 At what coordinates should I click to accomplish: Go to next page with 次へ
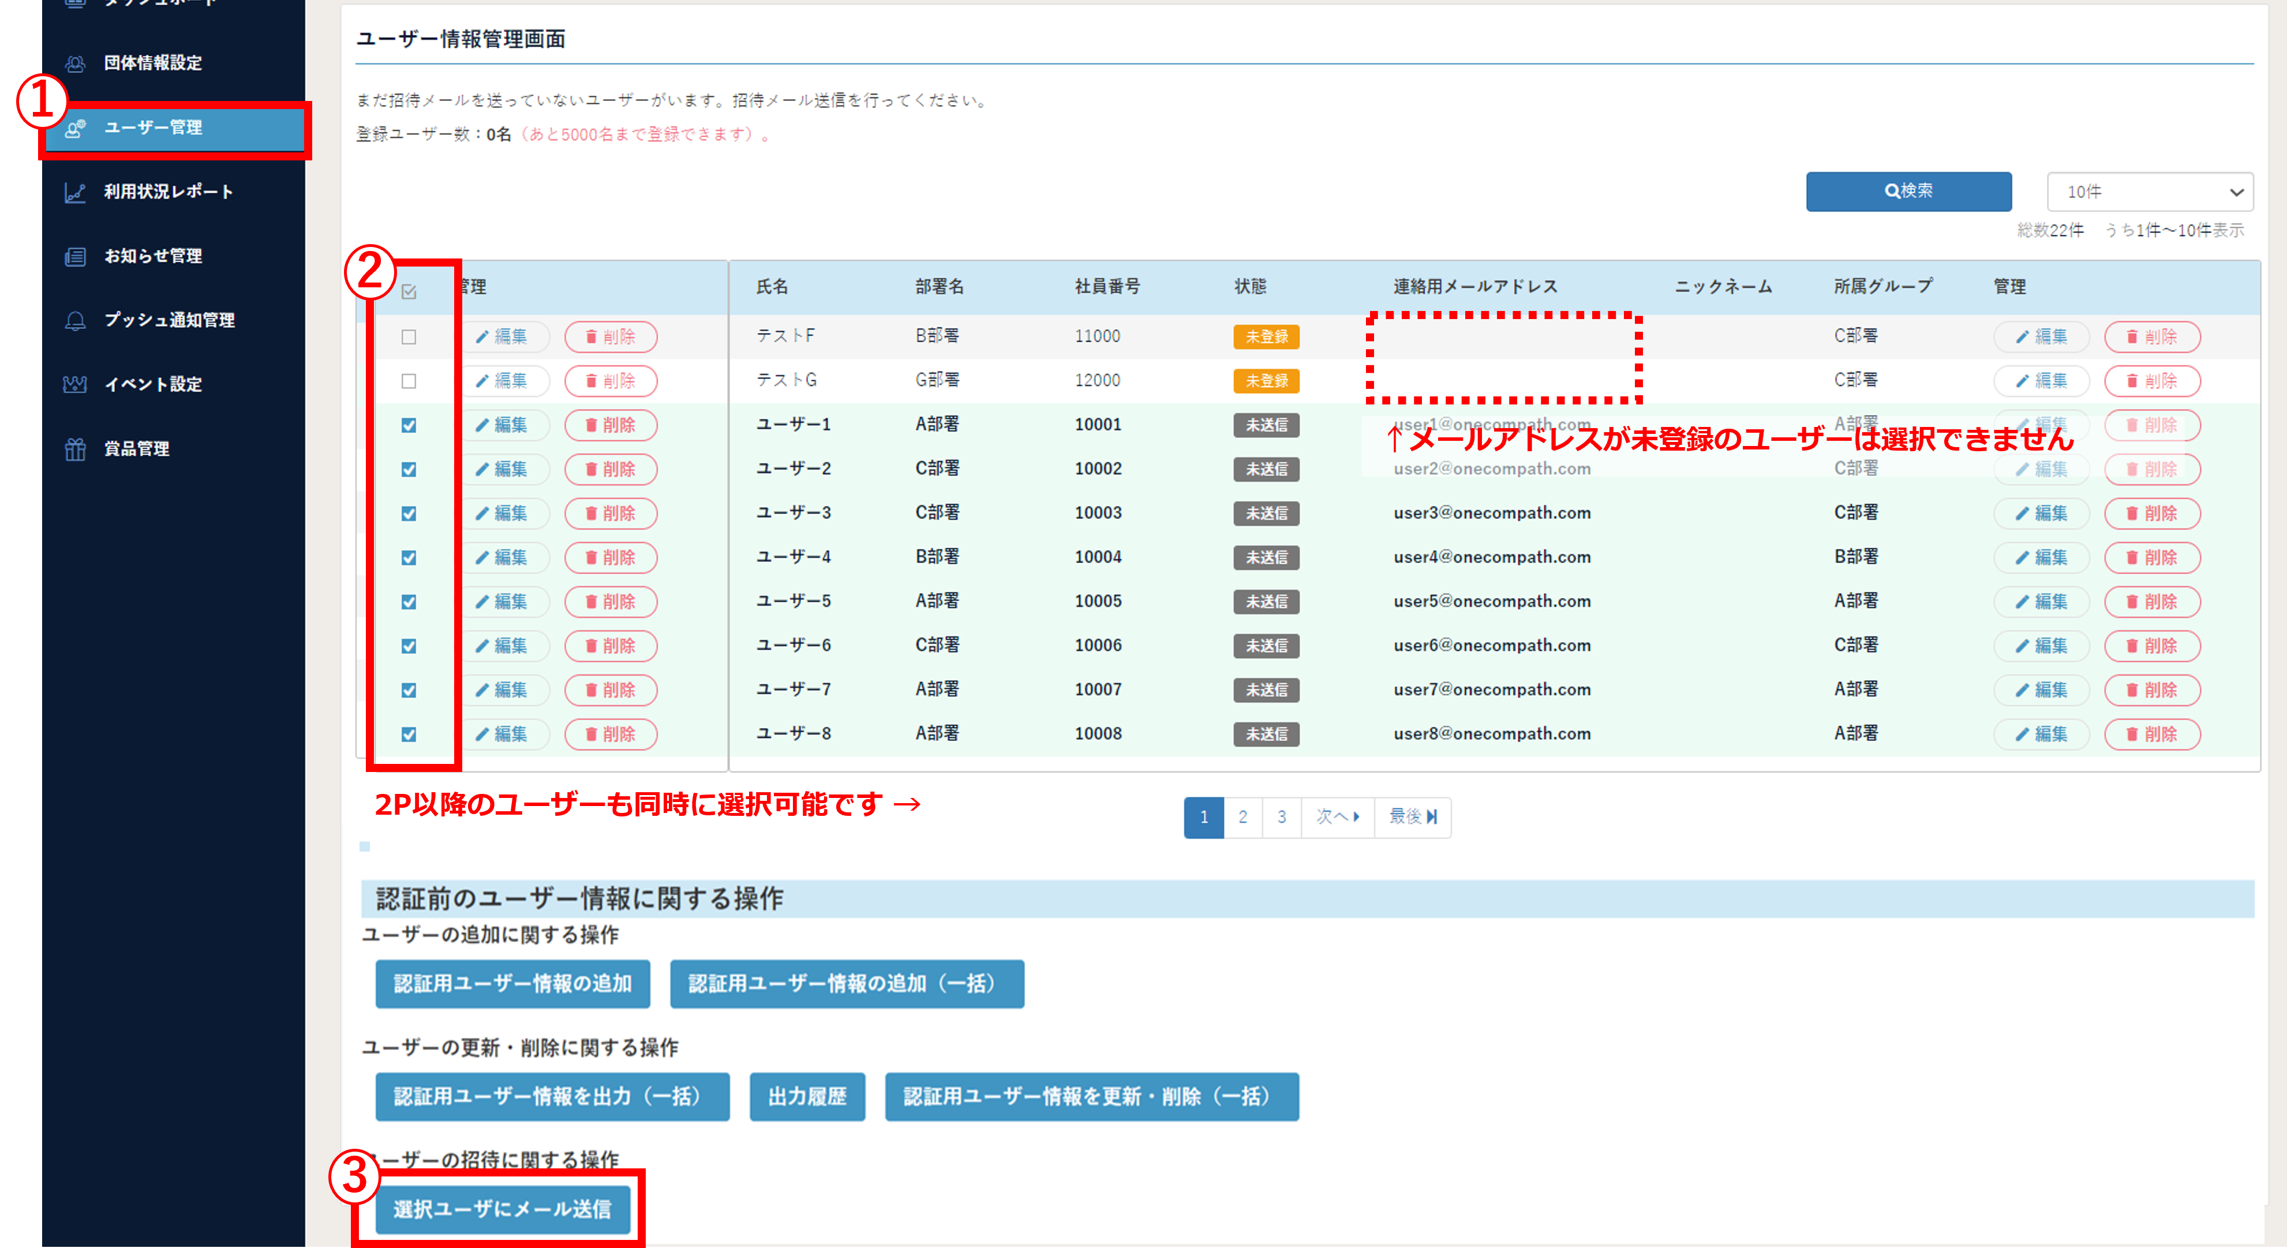tap(1337, 816)
